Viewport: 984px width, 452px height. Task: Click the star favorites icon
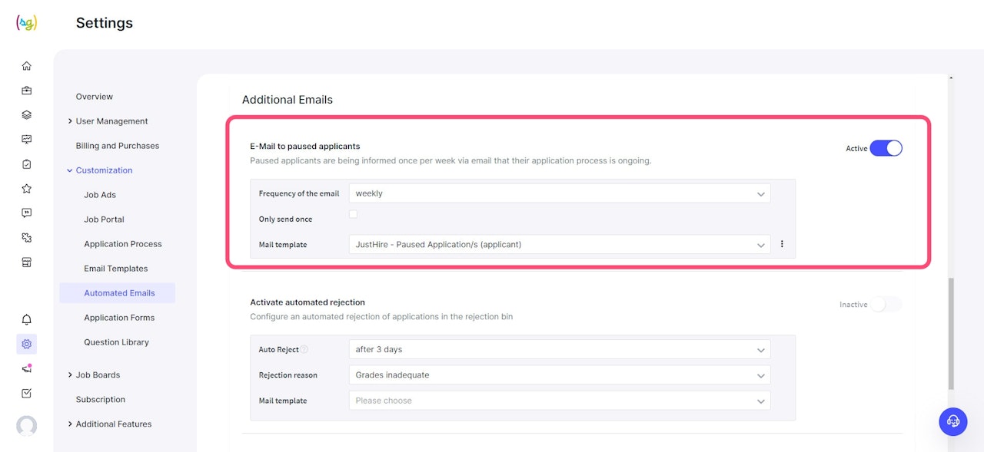coord(27,189)
